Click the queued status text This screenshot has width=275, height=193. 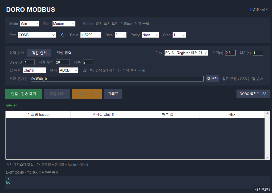click(x=12, y=105)
